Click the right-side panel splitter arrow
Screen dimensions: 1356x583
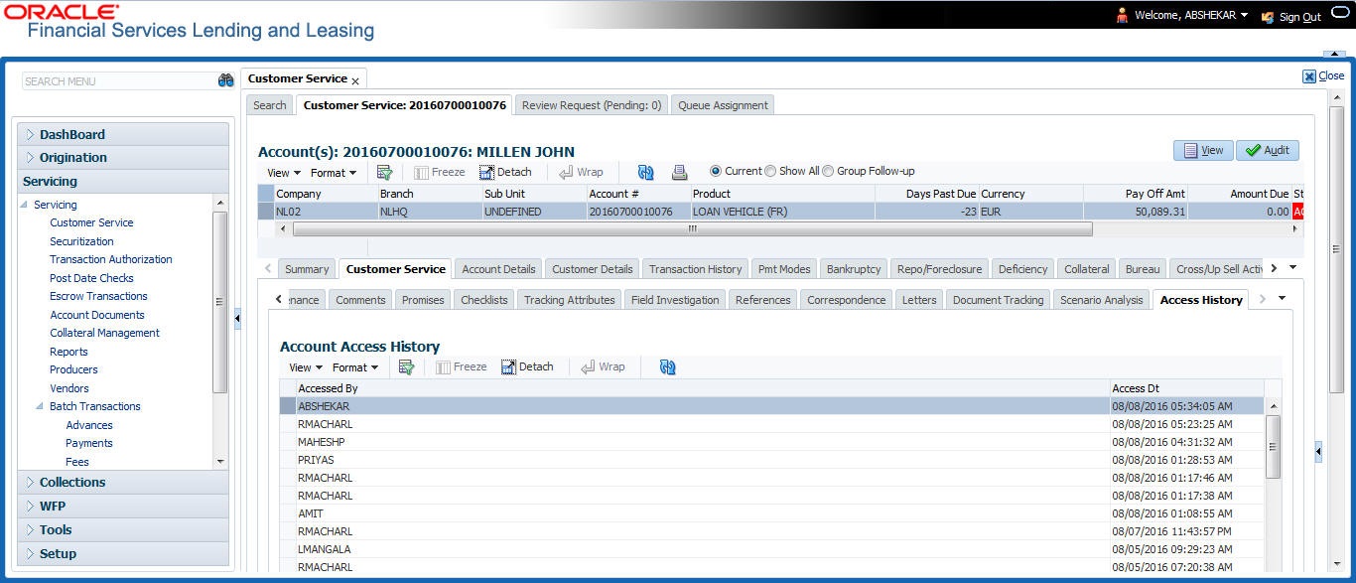pos(1318,452)
